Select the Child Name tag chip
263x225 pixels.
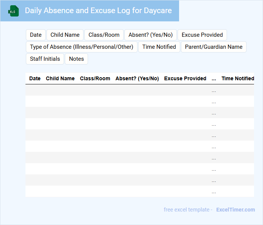[x=65, y=35]
